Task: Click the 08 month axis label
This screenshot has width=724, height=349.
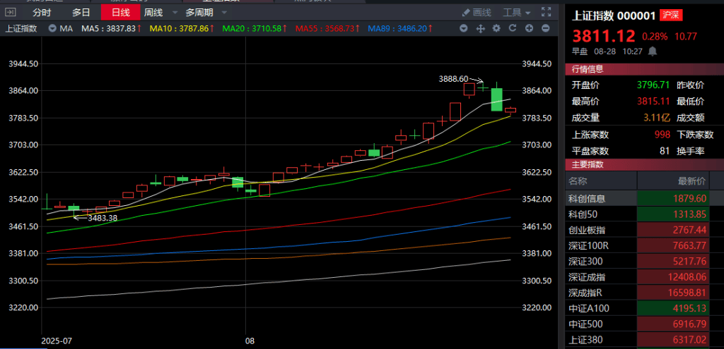Action: (250, 342)
